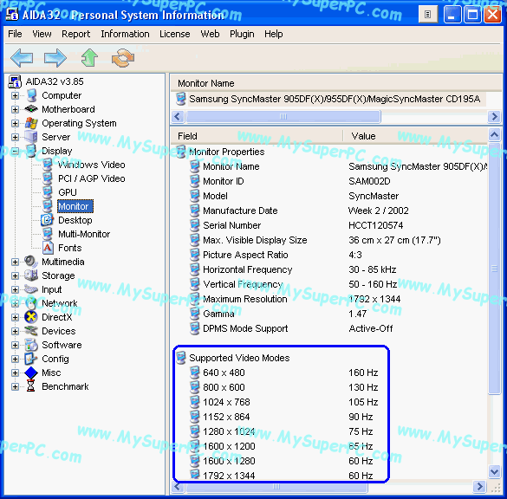
Task: Expand the Benchmark tree node
Action: (15, 386)
